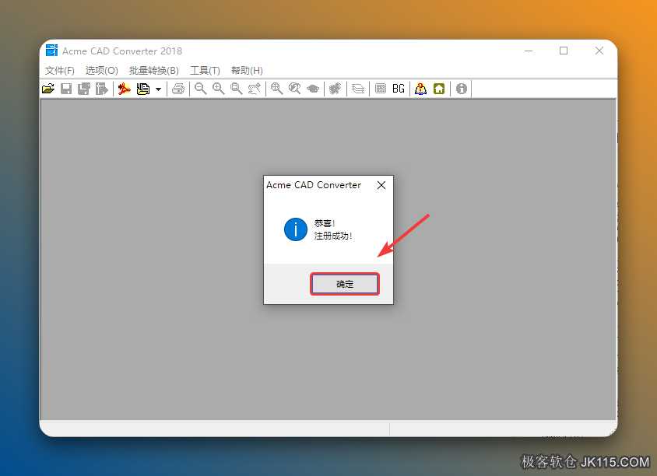Open the Layers stack icon
Screen dimensions: 657x476
[358, 89]
